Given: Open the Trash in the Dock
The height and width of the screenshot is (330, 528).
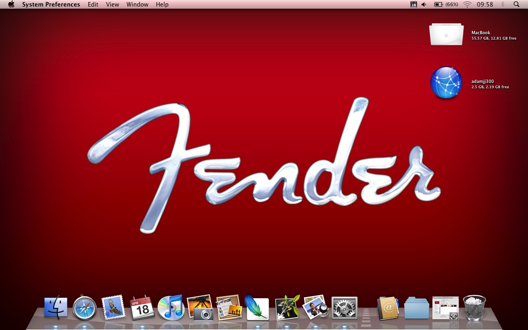Looking at the screenshot, I should coord(474,308).
